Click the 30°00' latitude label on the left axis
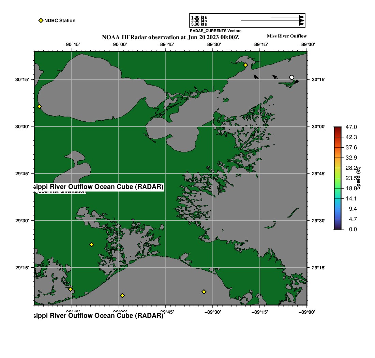The image size is (375, 358). point(23,126)
